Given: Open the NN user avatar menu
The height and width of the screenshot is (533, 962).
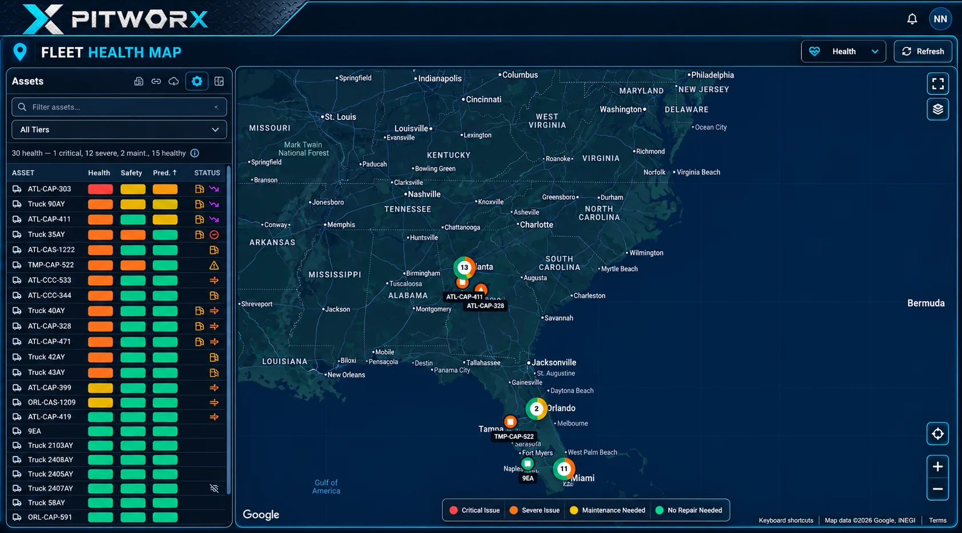Looking at the screenshot, I should (940, 19).
